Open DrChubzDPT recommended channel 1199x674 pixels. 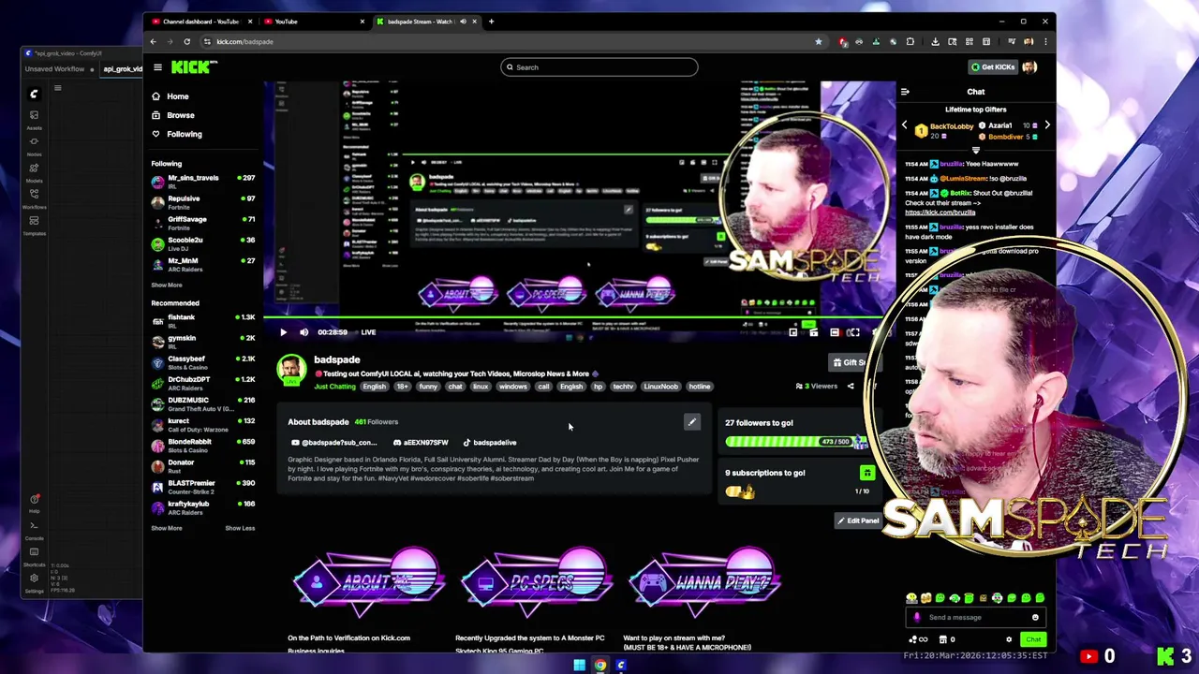pyautogui.click(x=202, y=383)
